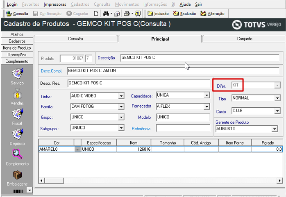Click the Operações sidebar button
Viewport: 286px width, 197px height.
17,54
